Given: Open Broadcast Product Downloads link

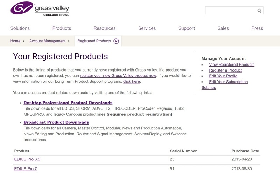Looking at the screenshot, I should pyautogui.click(x=56, y=122).
